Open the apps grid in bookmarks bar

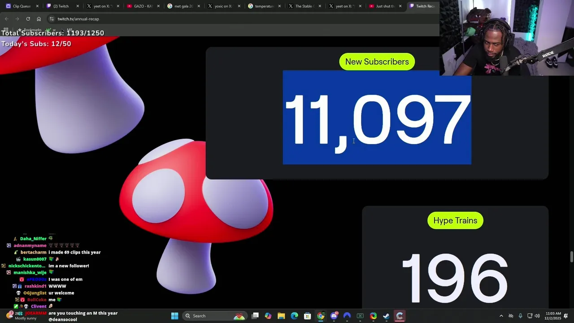coord(6,30)
